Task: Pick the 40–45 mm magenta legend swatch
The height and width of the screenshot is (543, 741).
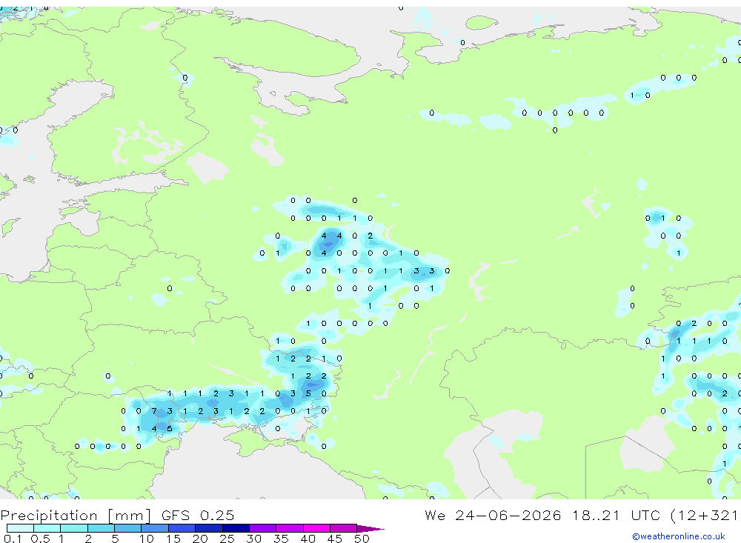Action: point(316,528)
